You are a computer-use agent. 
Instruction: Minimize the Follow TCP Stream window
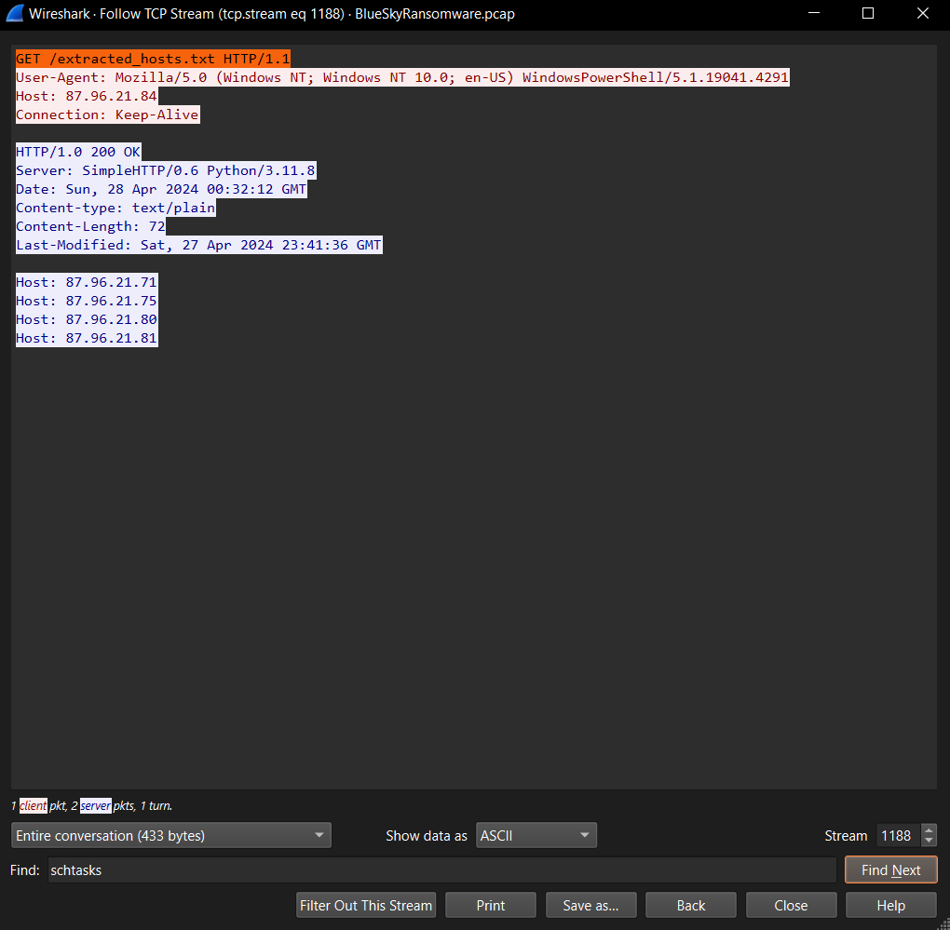[x=814, y=13]
